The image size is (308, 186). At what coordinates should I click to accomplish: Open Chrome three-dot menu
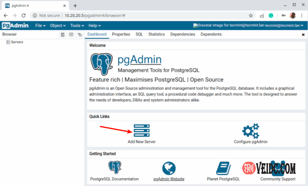pos(302,16)
